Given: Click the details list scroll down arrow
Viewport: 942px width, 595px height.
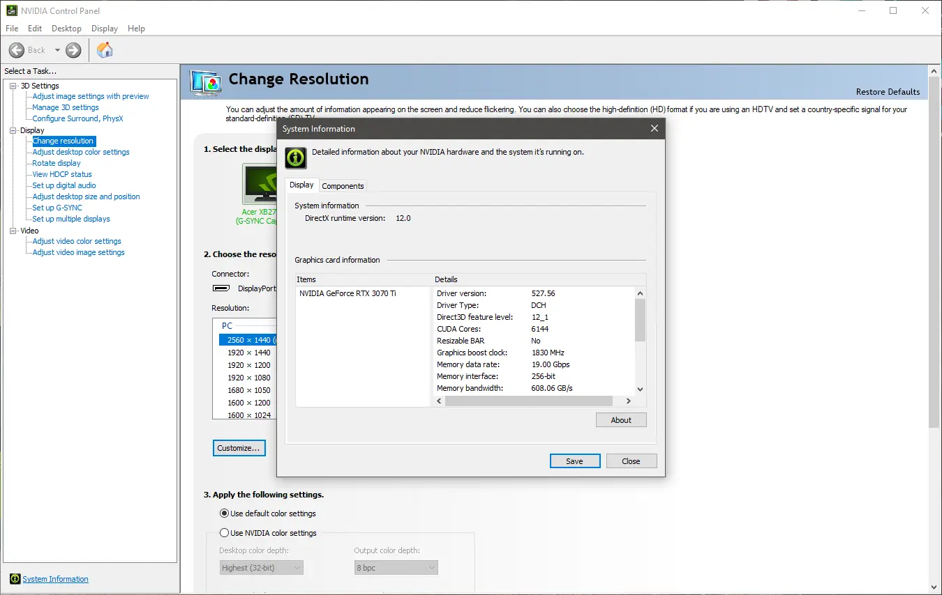Looking at the screenshot, I should 641,389.
